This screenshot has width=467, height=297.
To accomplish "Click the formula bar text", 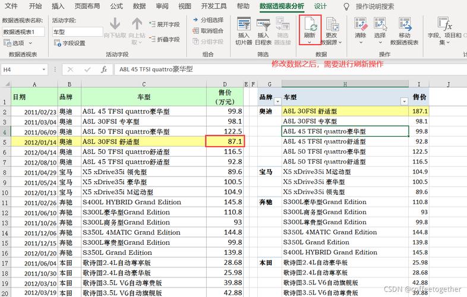I will (x=156, y=69).
